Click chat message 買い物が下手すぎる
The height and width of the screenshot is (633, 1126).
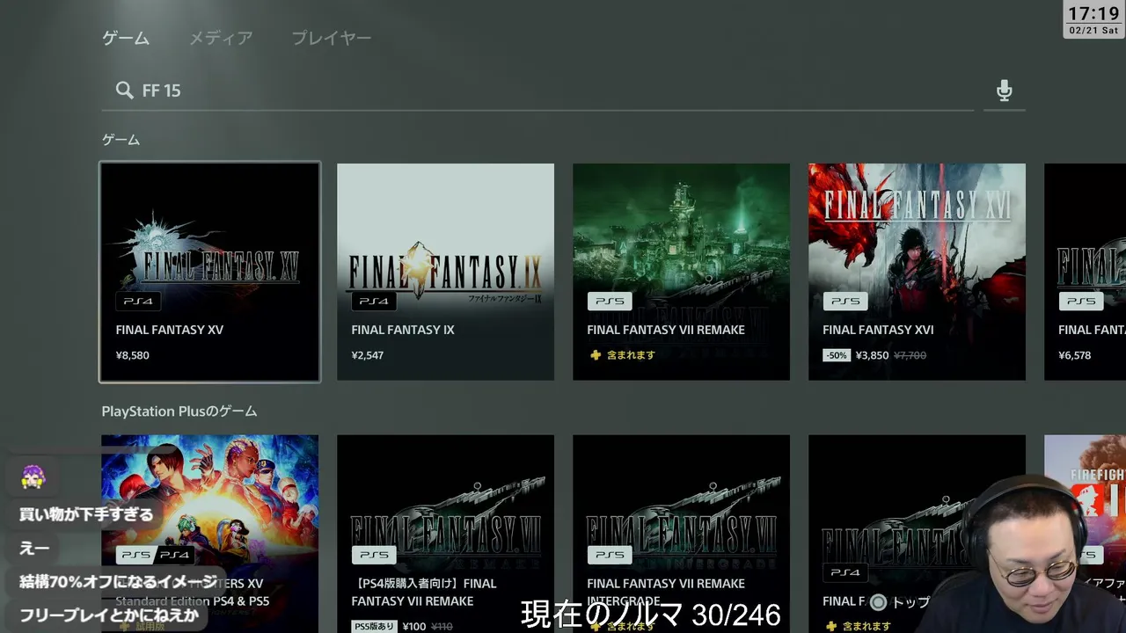tap(86, 514)
